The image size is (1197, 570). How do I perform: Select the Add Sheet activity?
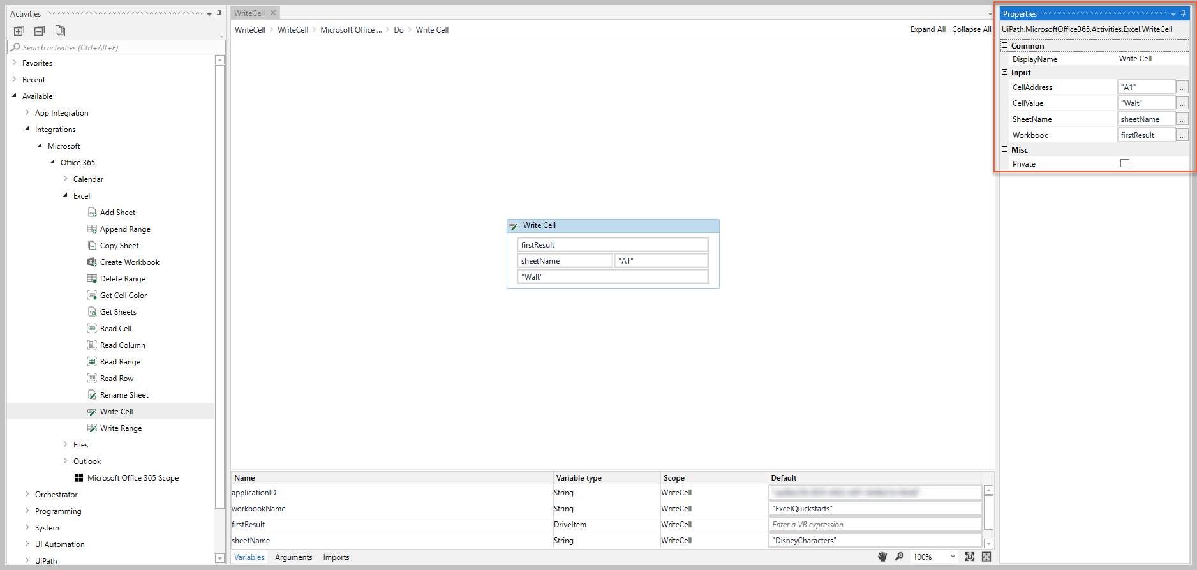[117, 213]
